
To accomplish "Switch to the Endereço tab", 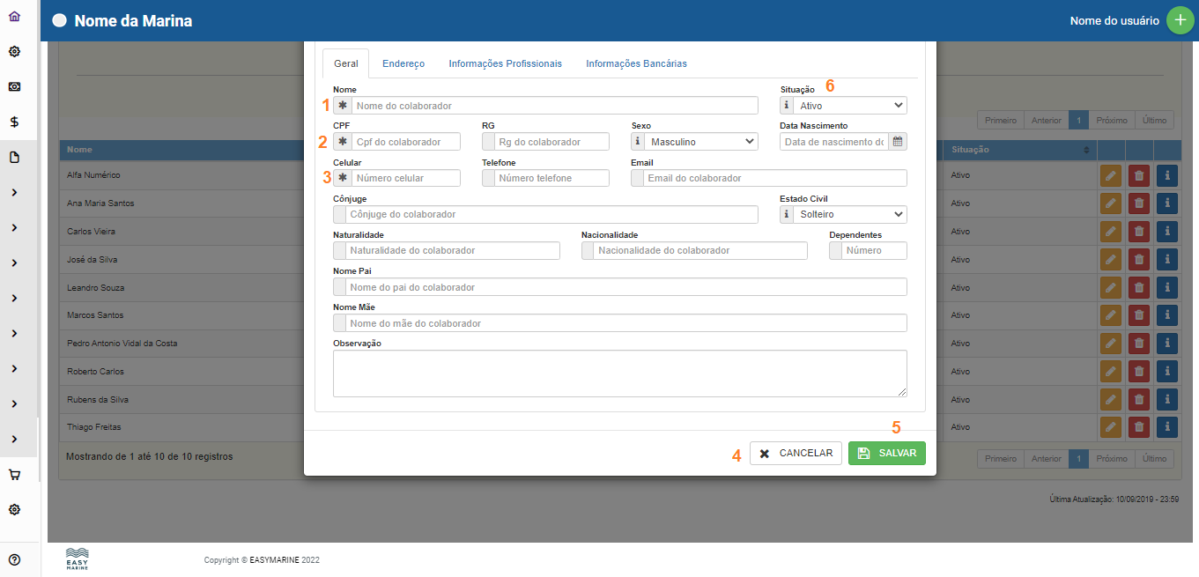I will pos(403,63).
